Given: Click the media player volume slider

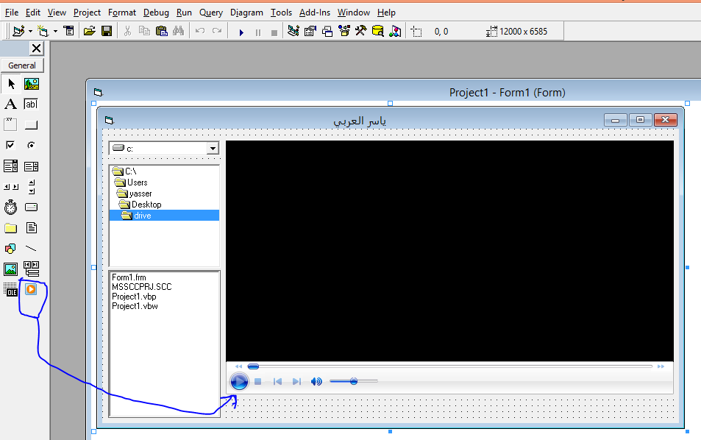Looking at the screenshot, I should 354,381.
